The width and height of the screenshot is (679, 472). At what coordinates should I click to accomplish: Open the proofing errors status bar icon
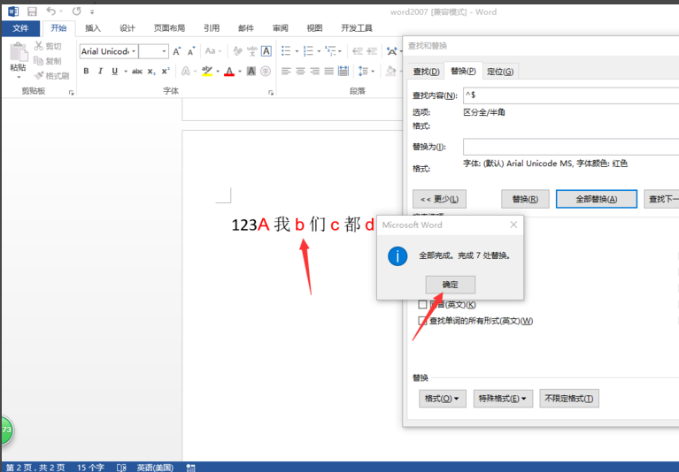[x=121, y=468]
